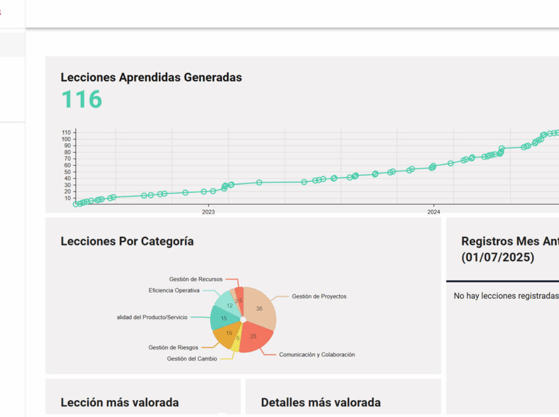Click the Lección más valorada card title
Image resolution: width=559 pixels, height=417 pixels.
coord(120,403)
